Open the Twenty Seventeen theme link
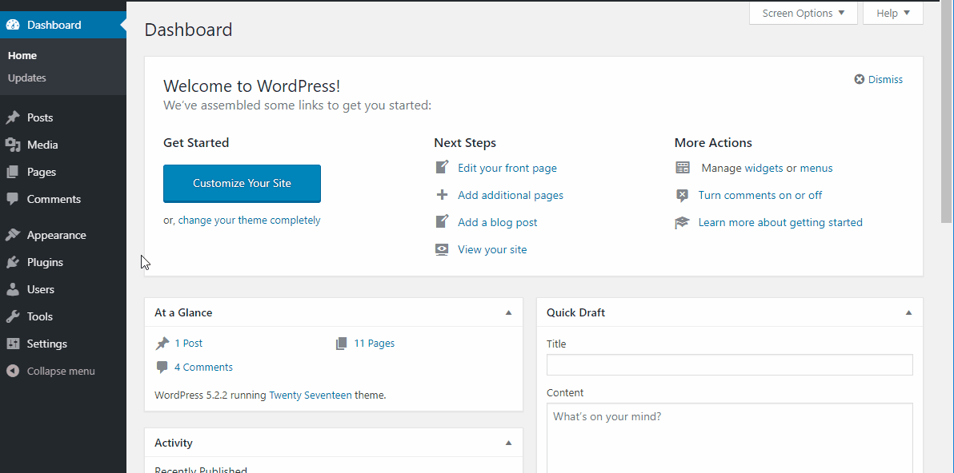The image size is (954, 473). coord(311,395)
